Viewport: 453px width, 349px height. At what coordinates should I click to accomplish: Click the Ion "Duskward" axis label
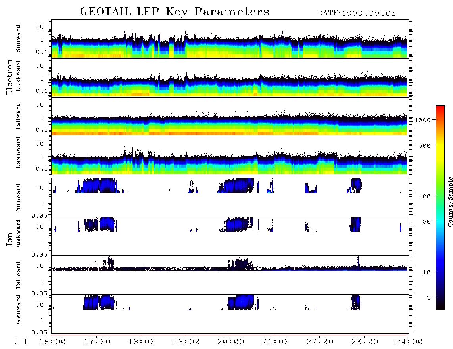[18, 234]
